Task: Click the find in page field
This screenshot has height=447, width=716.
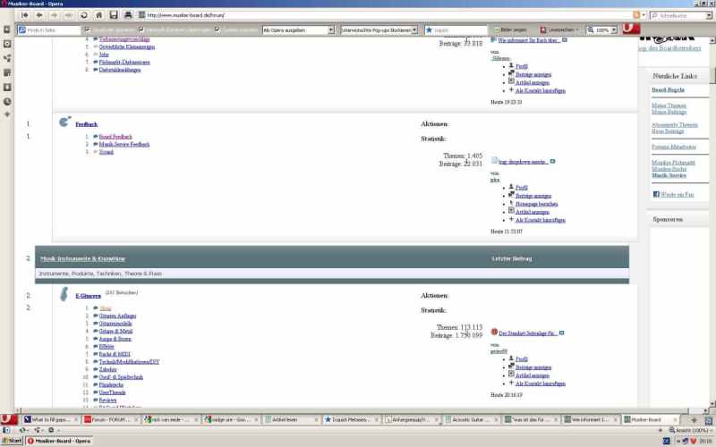Action: (x=49, y=30)
